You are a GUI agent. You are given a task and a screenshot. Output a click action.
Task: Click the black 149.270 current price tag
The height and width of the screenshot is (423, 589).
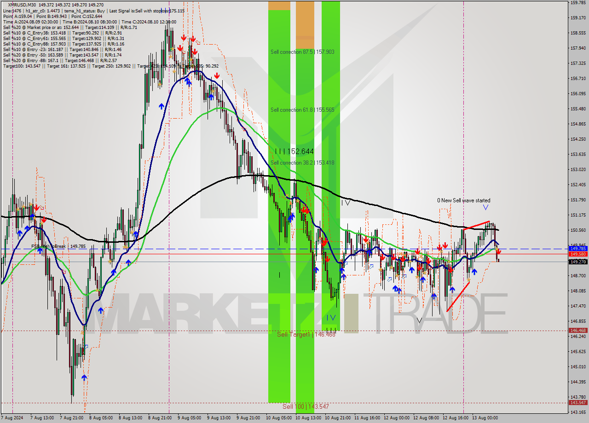[578, 262]
